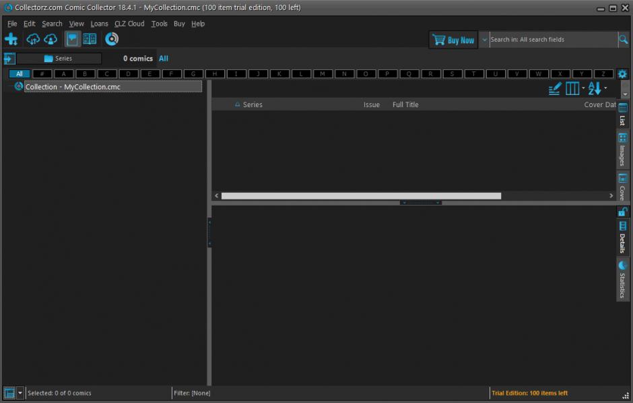Sort by the Series column header
This screenshot has width=633, height=403.
coord(253,104)
